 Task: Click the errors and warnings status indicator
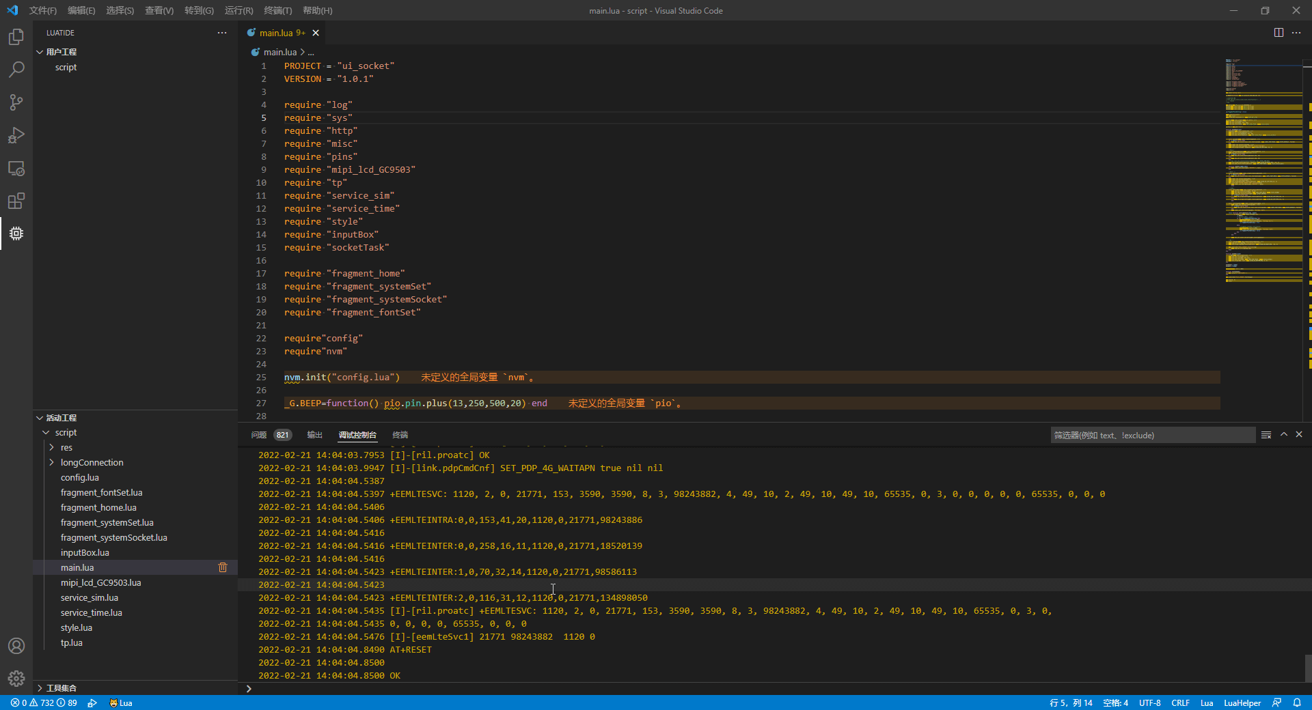coord(44,702)
